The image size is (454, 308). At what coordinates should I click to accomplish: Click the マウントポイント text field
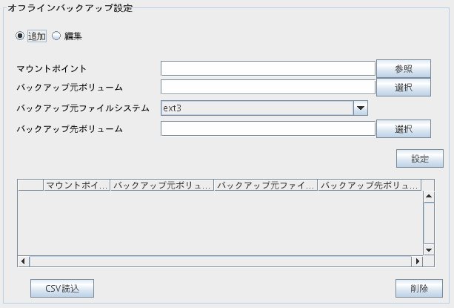[268, 68]
